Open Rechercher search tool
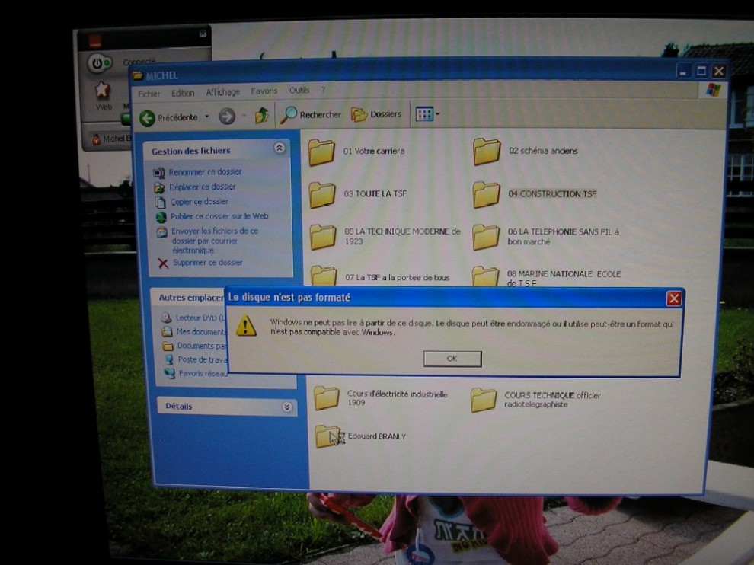The image size is (754, 565). 312,114
